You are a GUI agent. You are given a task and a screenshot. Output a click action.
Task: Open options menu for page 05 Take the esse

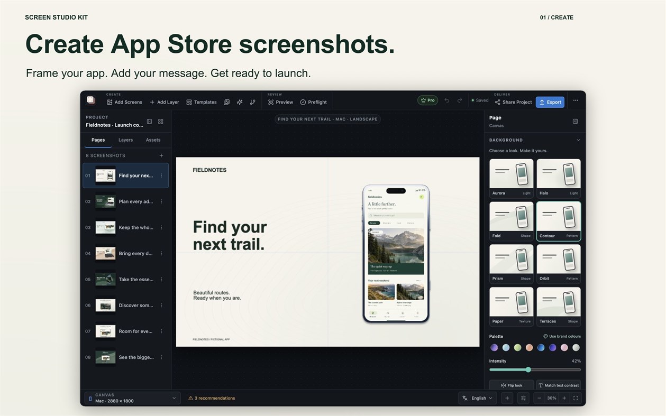coord(161,279)
